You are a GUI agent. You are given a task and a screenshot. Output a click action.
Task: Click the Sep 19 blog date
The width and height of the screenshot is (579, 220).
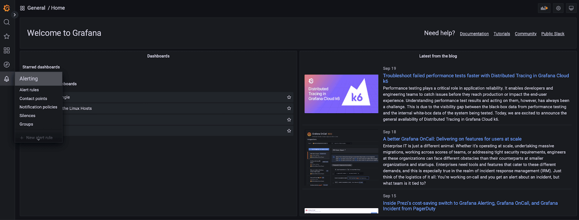click(x=389, y=69)
